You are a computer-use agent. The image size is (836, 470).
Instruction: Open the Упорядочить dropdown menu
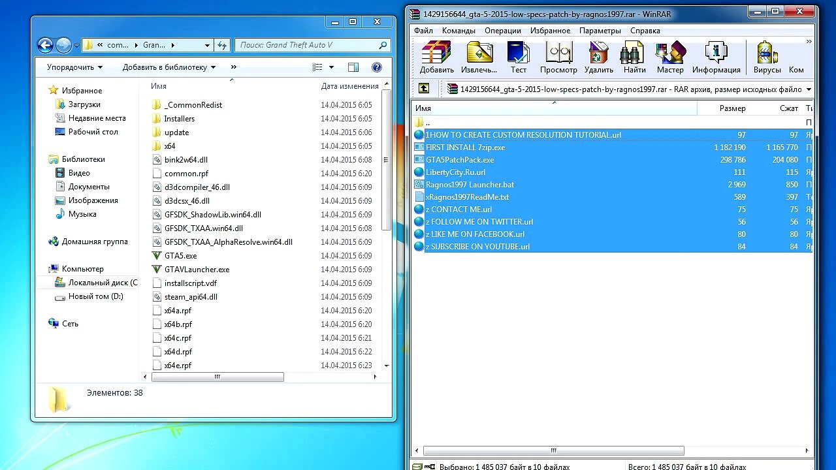74,67
